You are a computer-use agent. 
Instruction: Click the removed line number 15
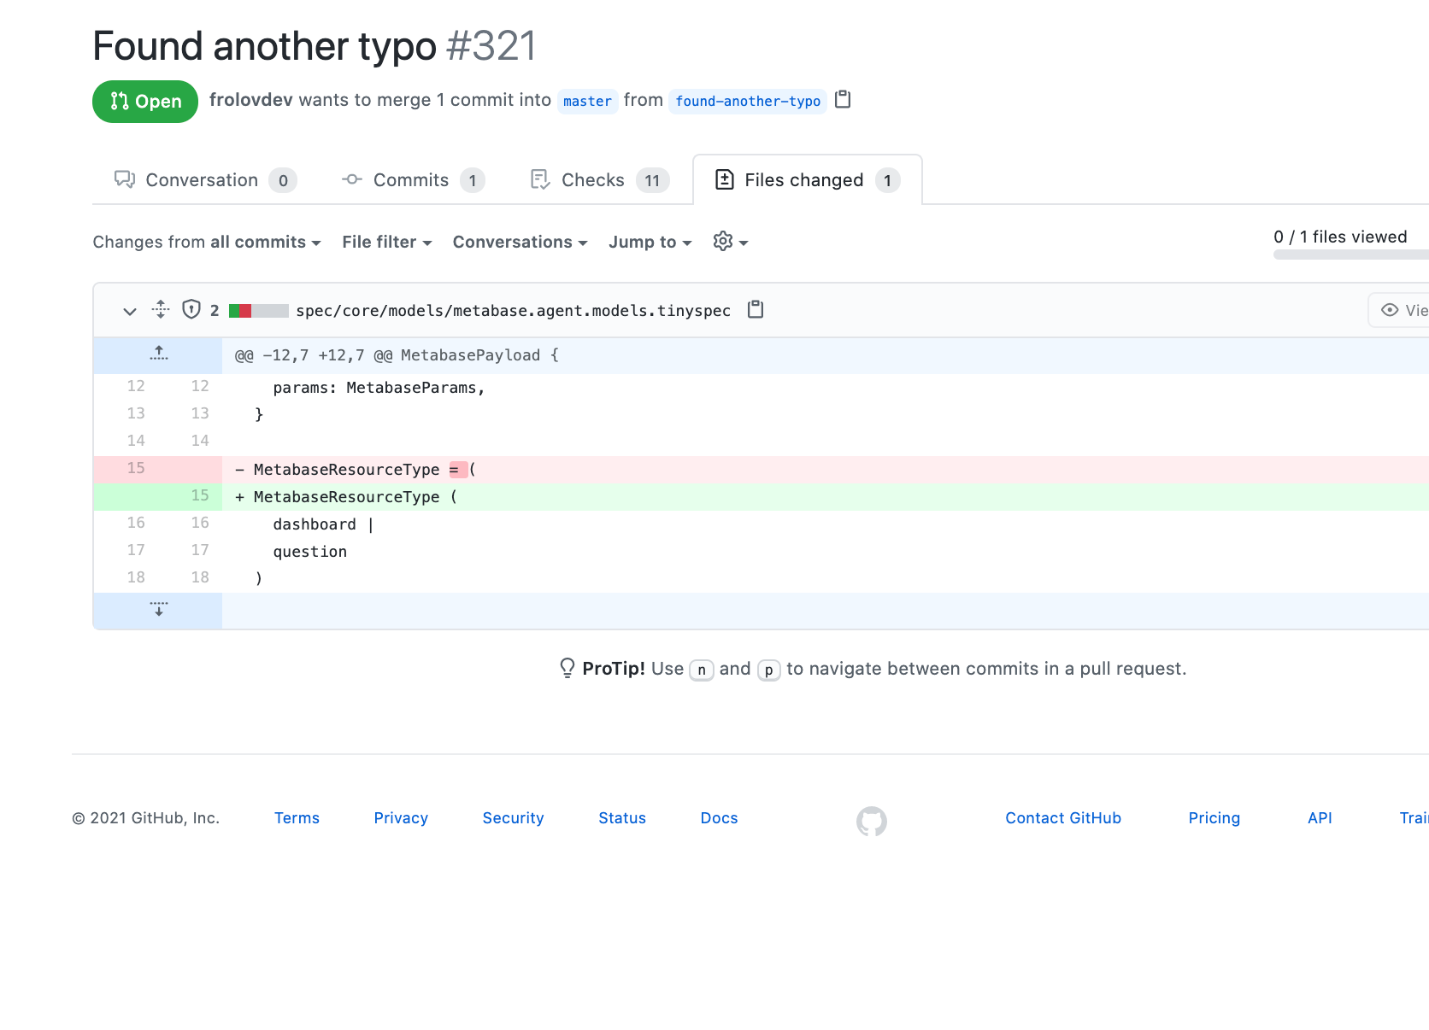coord(136,468)
